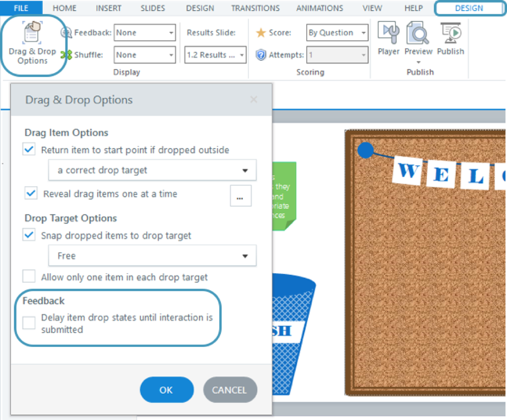Click the Attempts shield icon
The image size is (507, 420).
click(x=261, y=55)
